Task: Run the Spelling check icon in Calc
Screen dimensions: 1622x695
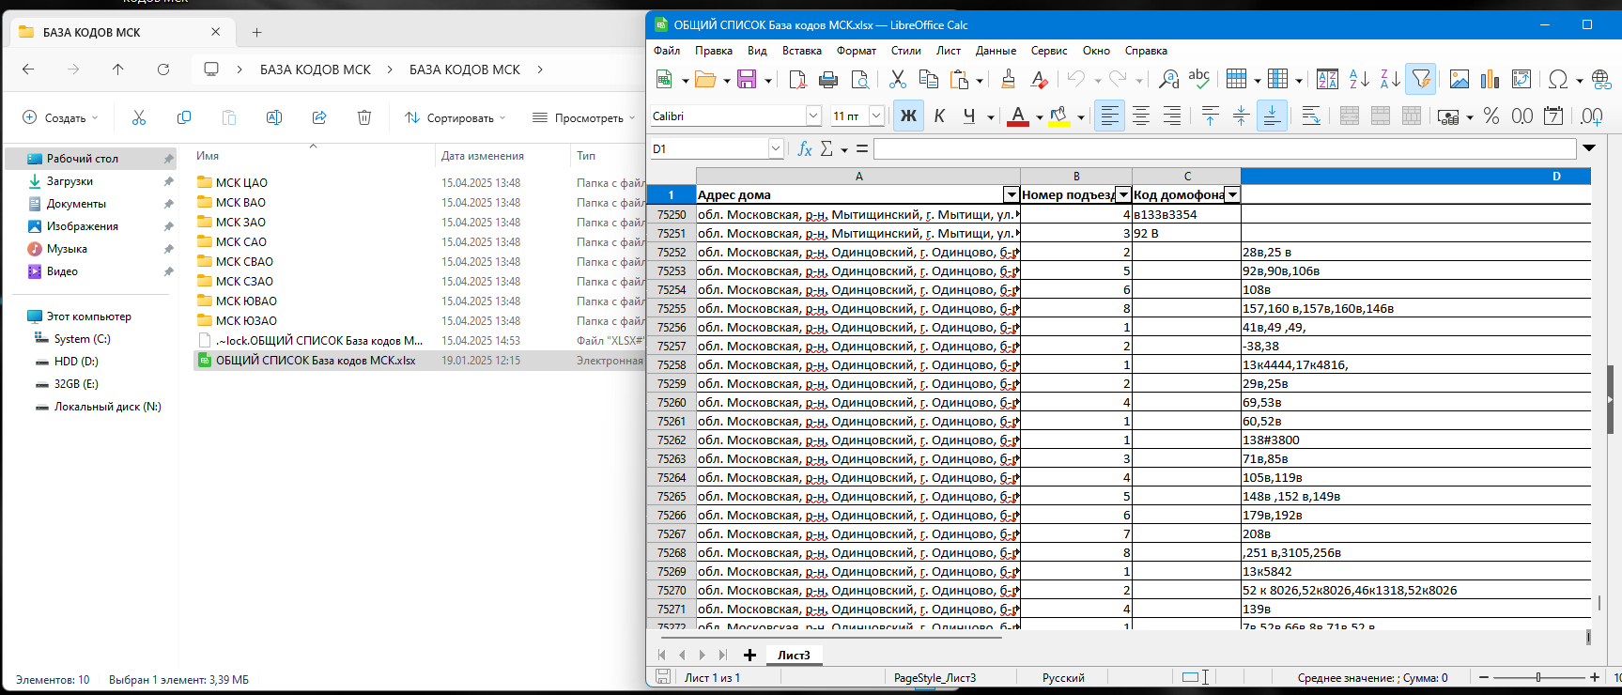Action: click(x=1199, y=79)
